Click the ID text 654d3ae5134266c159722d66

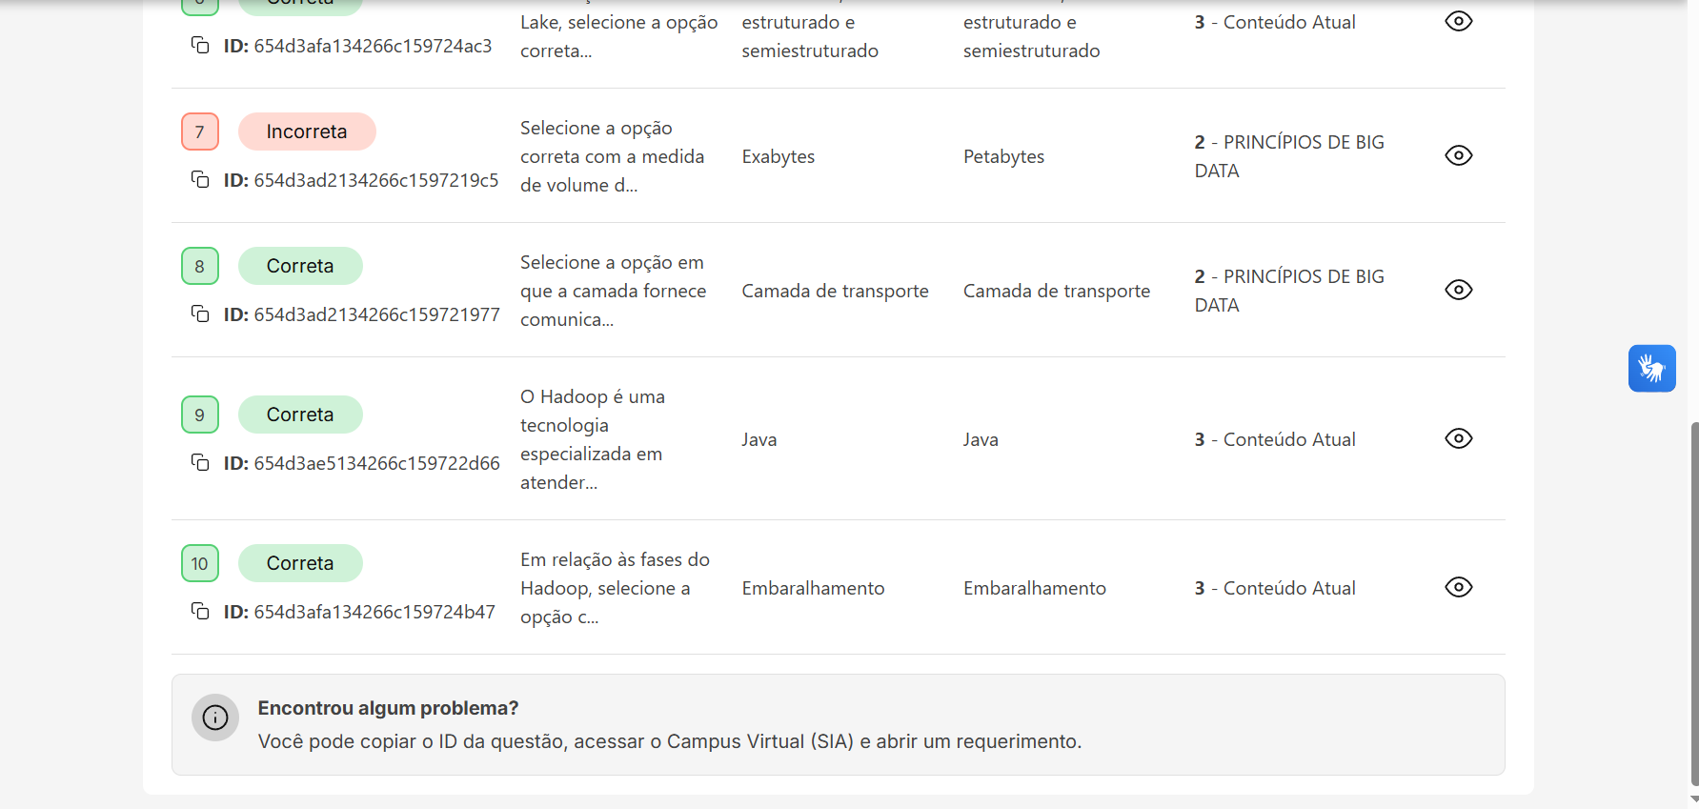[x=376, y=463]
